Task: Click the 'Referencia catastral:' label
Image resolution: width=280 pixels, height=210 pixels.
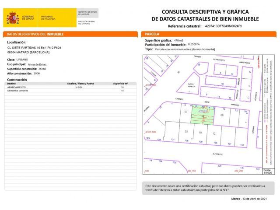Action: tap(185, 26)
